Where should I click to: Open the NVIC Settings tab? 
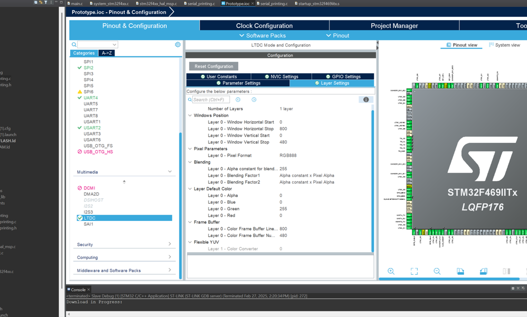[x=281, y=76]
